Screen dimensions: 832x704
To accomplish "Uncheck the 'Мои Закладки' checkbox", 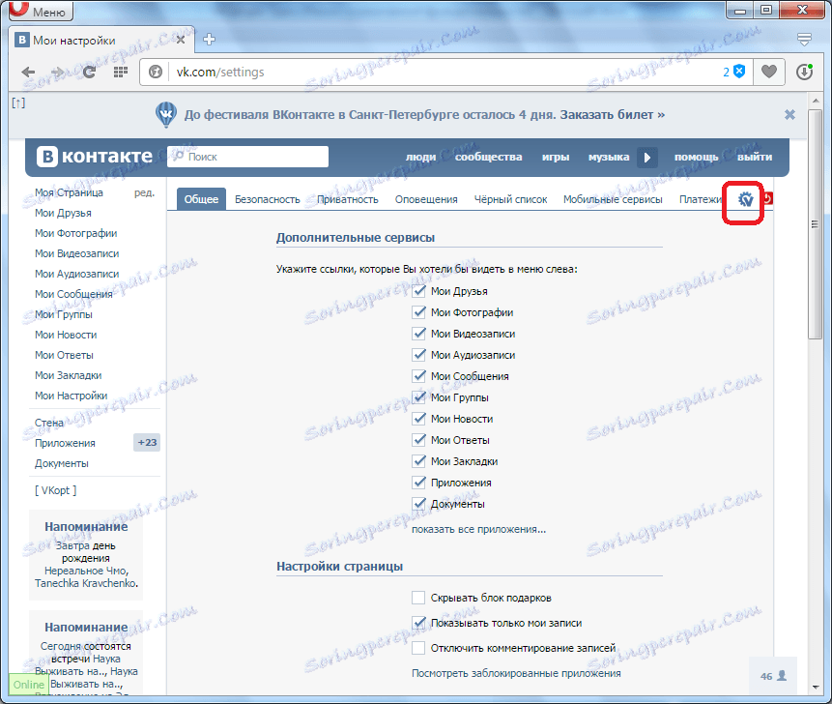I will [418, 461].
